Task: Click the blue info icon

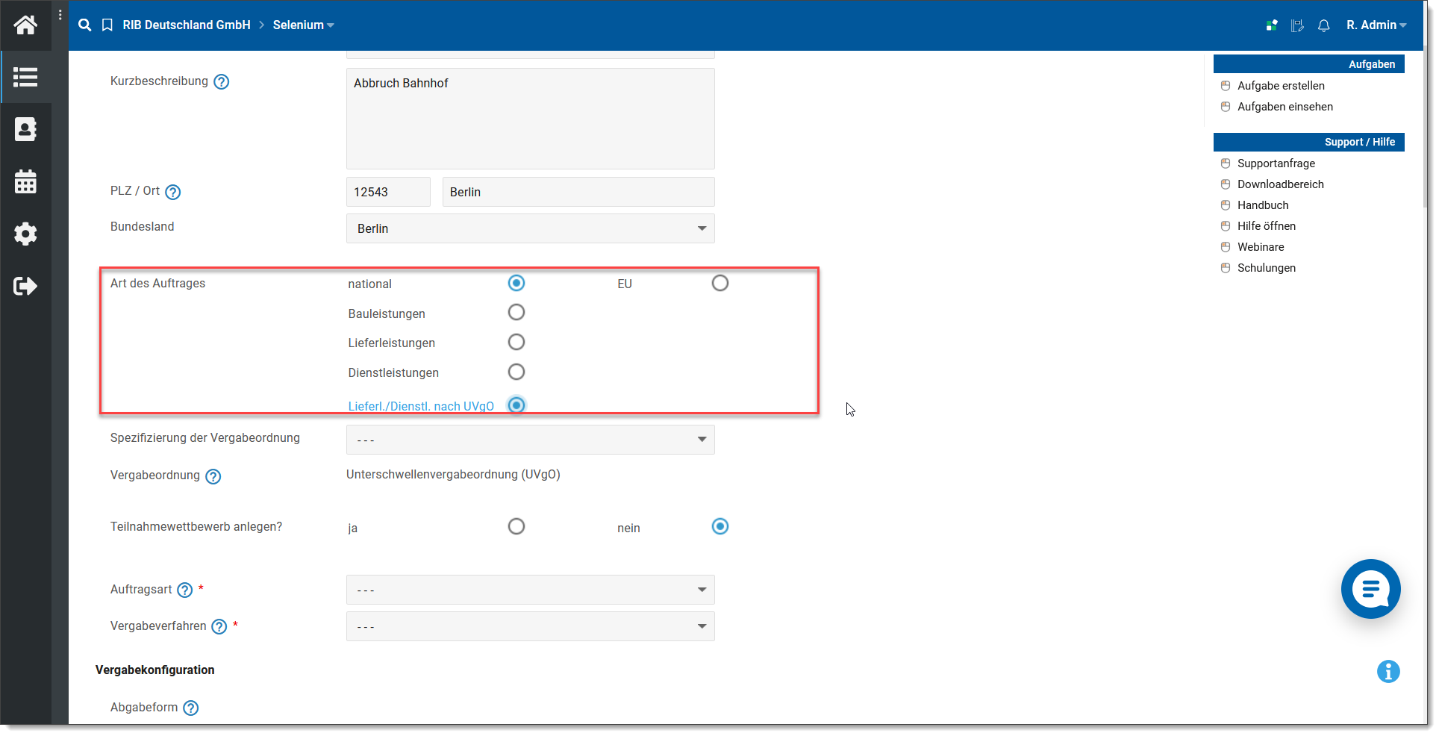Action: click(1388, 672)
